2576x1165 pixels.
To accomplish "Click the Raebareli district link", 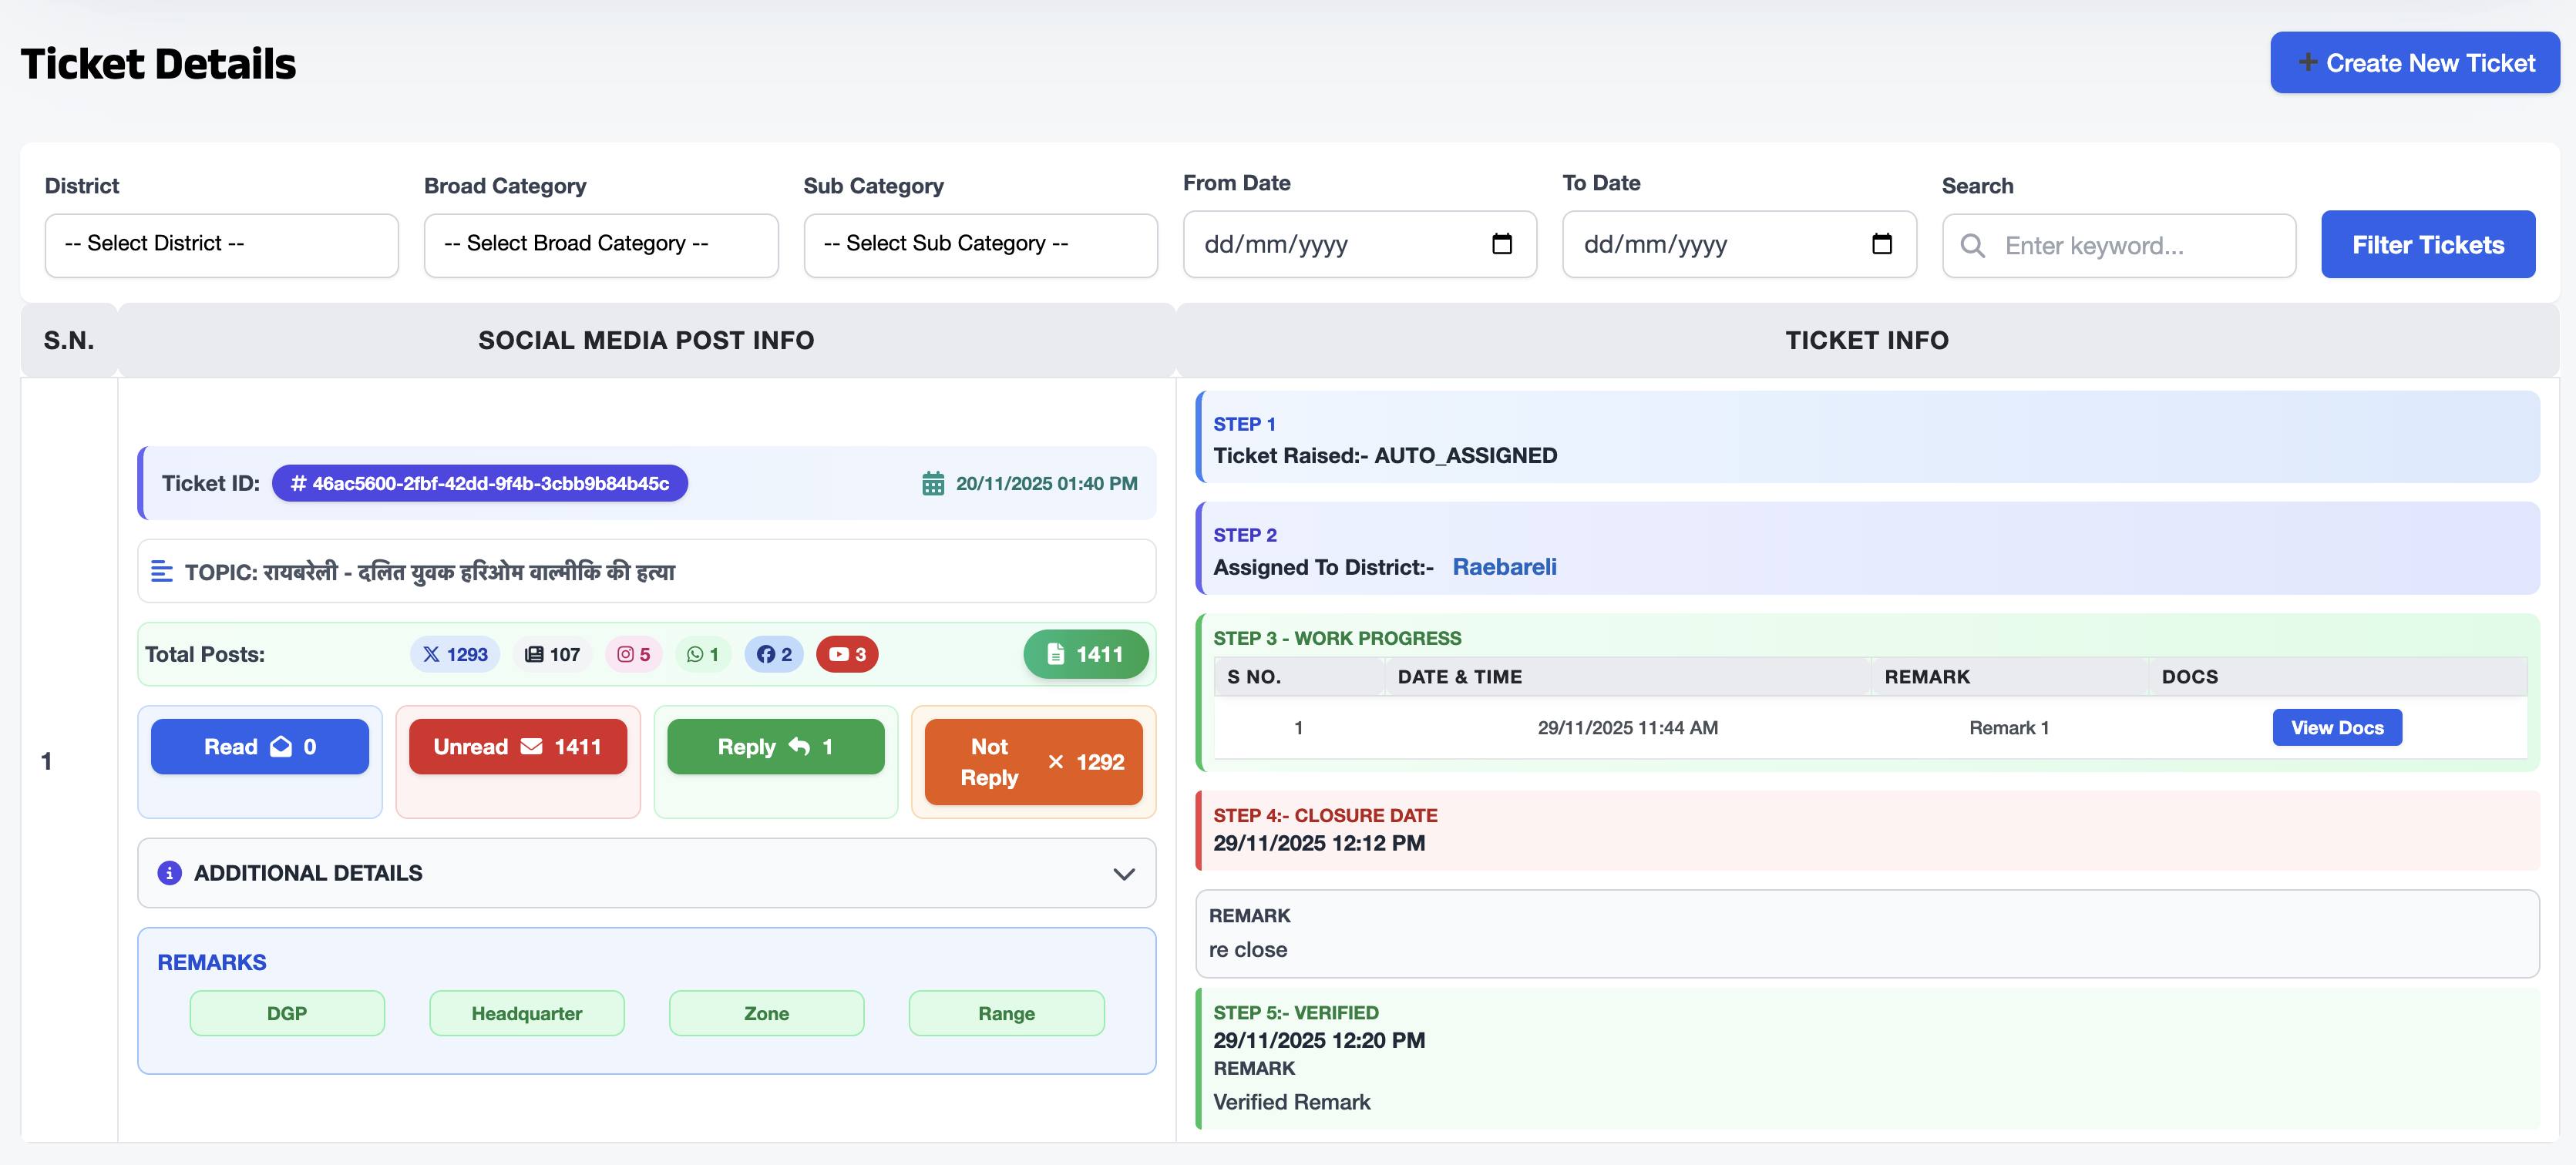I will (x=1503, y=567).
